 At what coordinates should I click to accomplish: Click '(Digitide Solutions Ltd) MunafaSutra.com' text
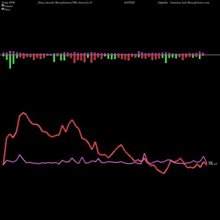click(x=183, y=3)
